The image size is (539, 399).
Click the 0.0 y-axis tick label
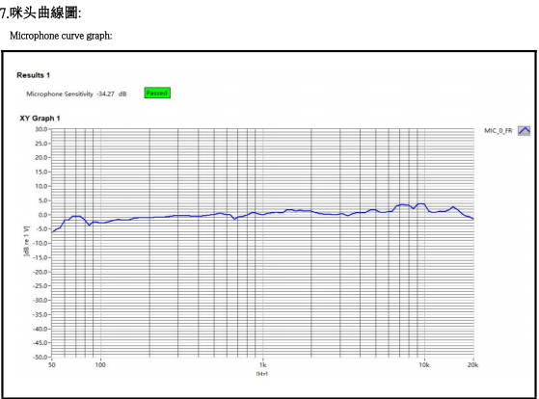42,215
